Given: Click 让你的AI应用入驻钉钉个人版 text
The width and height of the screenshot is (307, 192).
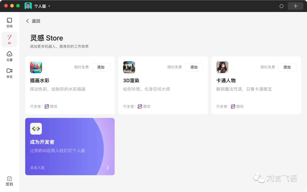Looking at the screenshot, I should [x=57, y=151].
